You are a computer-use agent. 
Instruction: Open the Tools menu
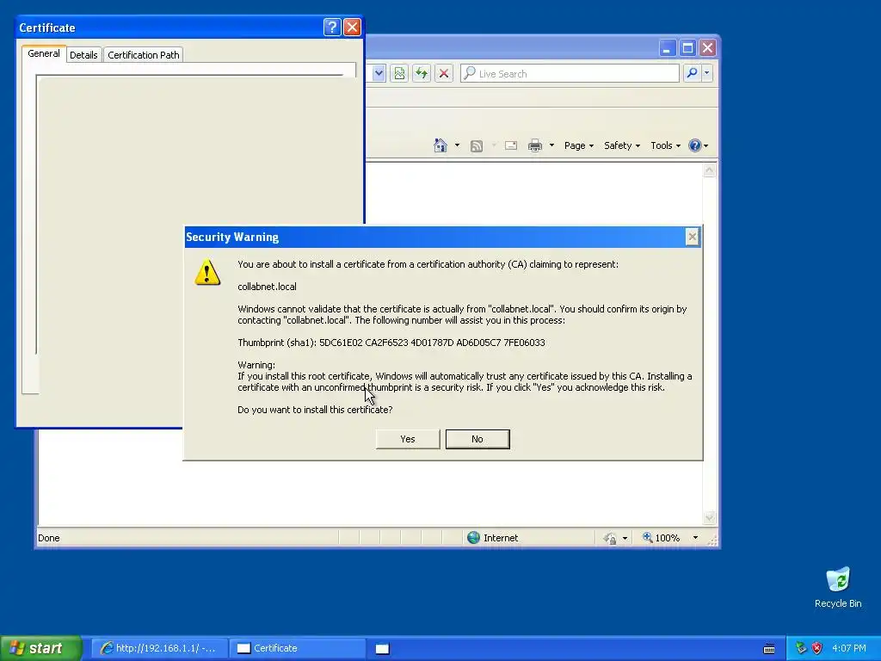[665, 145]
